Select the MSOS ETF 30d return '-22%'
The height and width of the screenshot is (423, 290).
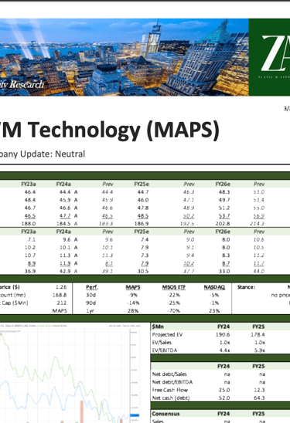(174, 295)
